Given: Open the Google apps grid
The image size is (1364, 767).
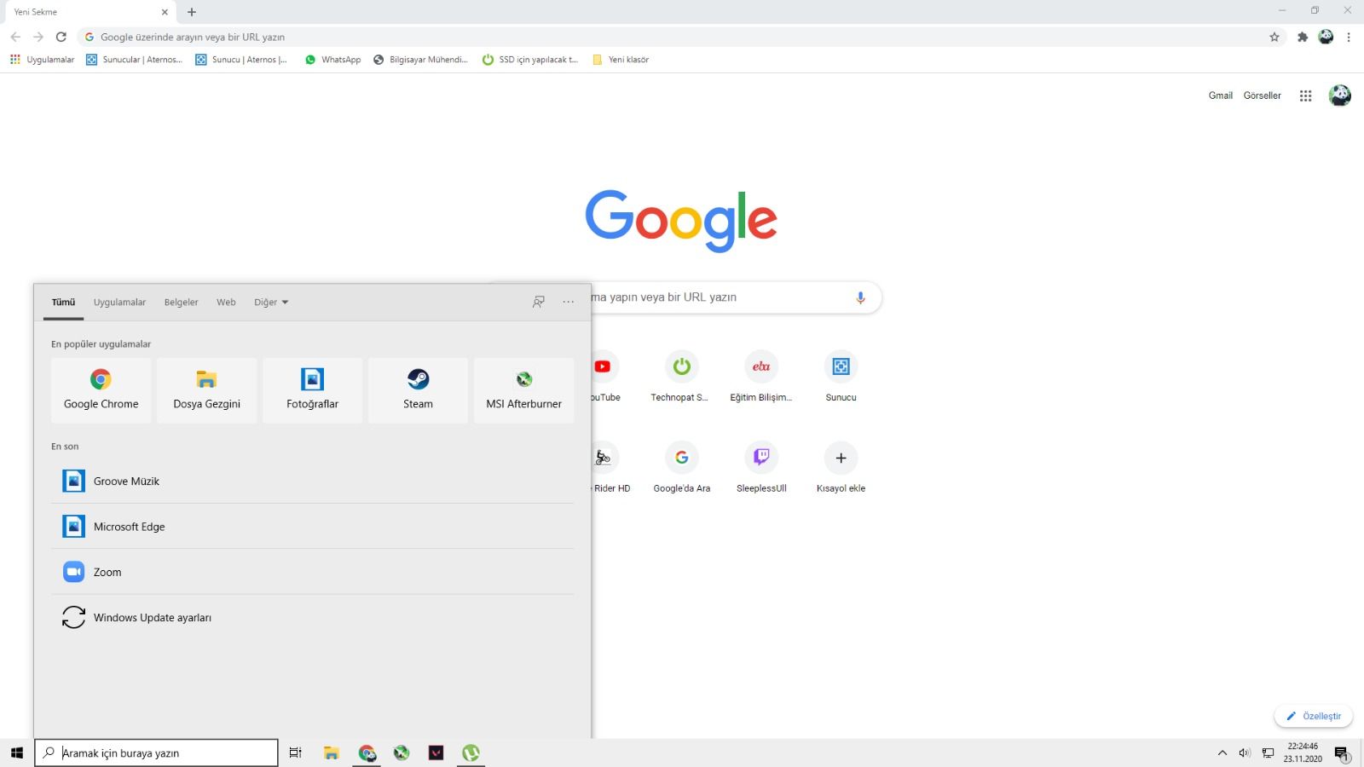Looking at the screenshot, I should [x=1305, y=95].
